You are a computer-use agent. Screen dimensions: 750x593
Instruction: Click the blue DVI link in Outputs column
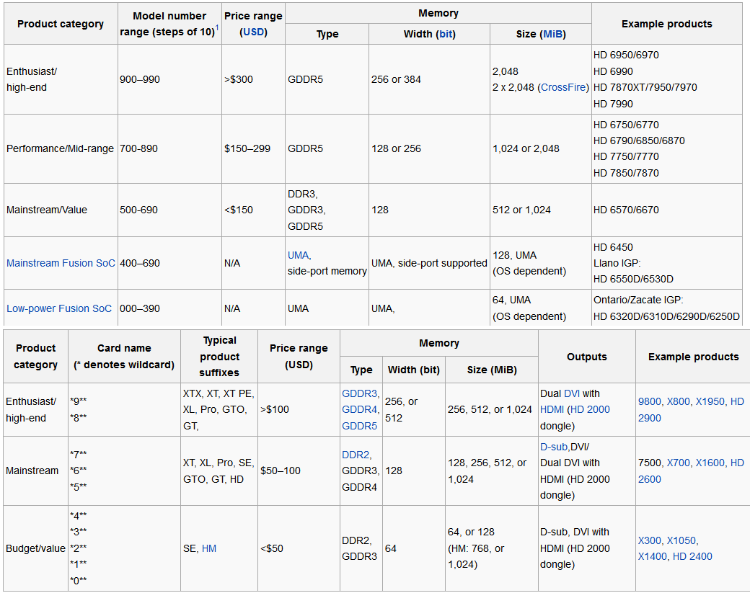click(x=572, y=393)
